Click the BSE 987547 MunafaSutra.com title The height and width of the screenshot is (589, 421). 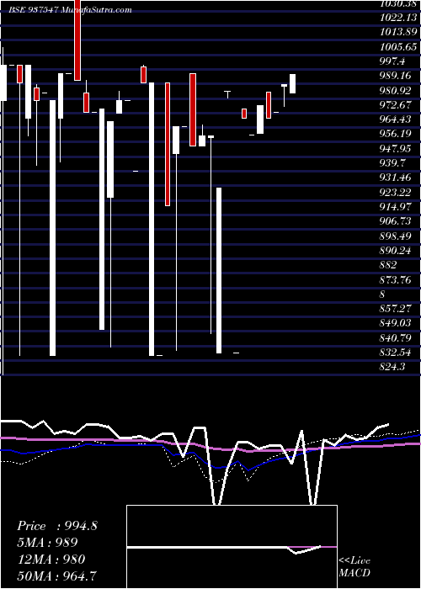(70, 10)
